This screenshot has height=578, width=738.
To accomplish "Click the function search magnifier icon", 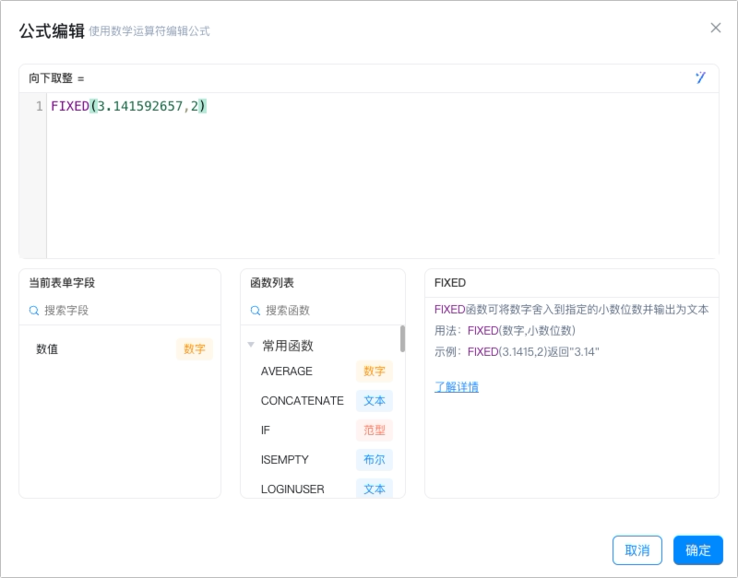I will pos(256,311).
